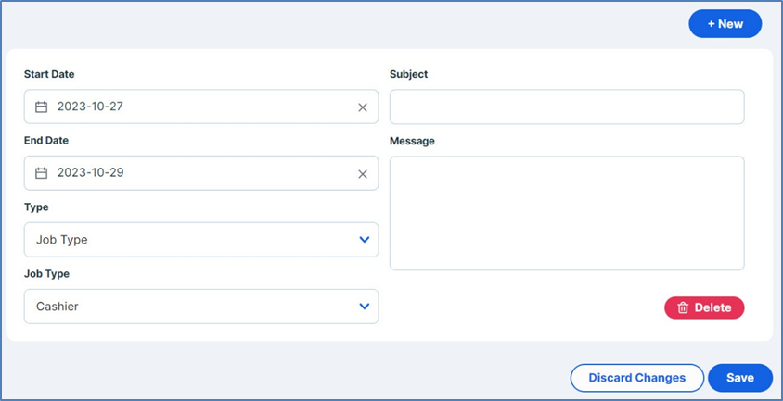Click the End Date field label
Viewport: 783px width, 401px height.
point(46,141)
